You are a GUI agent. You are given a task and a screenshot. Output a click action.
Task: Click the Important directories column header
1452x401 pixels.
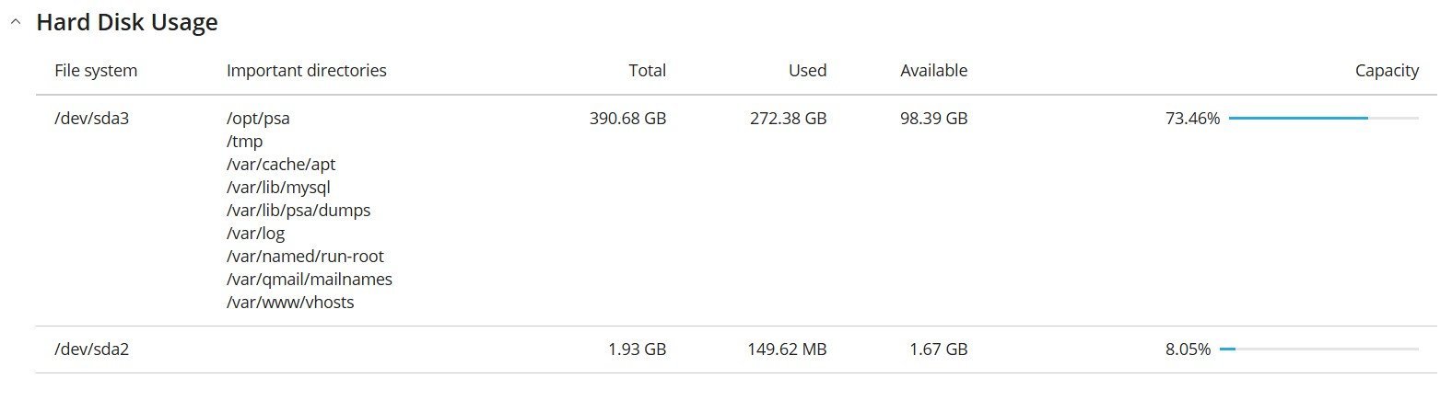tap(307, 70)
